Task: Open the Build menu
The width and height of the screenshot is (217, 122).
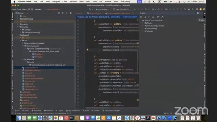Action: tap(81, 2)
